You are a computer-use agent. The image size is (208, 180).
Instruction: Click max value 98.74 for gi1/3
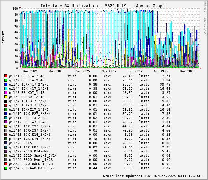pyautogui.click(x=127, y=84)
